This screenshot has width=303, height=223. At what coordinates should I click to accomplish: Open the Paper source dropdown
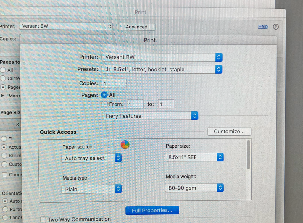[x=91, y=158]
